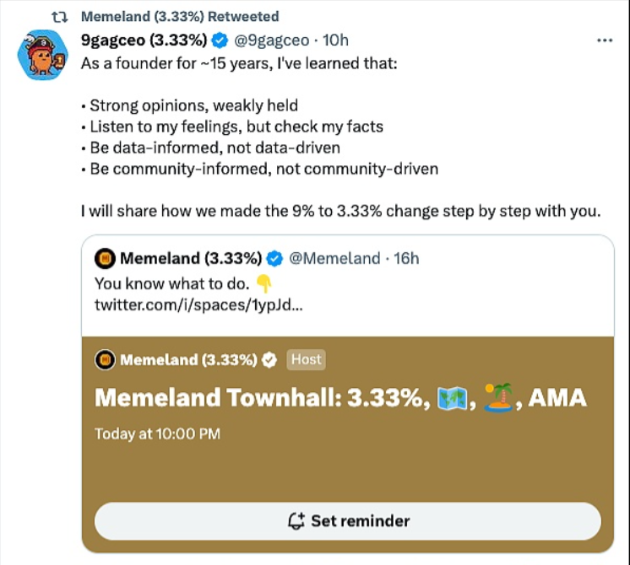630x565 pixels.
Task: Open the 16h quoted tweet timestamp
Action: 406,258
